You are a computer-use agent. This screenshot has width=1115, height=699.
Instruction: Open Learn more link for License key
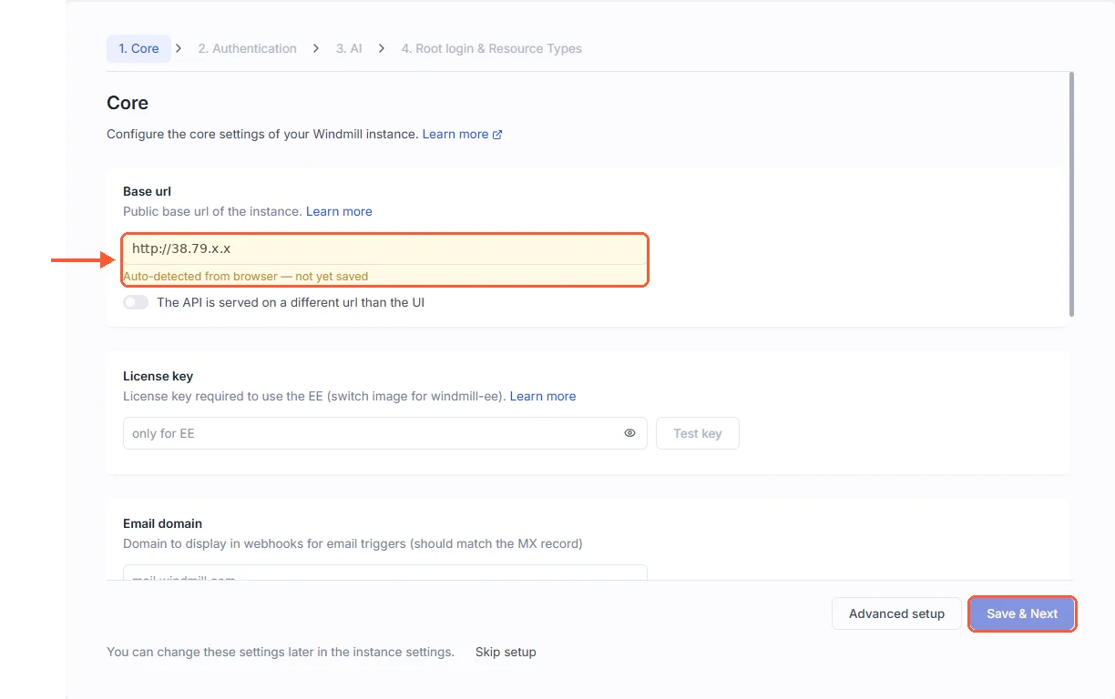pos(543,396)
